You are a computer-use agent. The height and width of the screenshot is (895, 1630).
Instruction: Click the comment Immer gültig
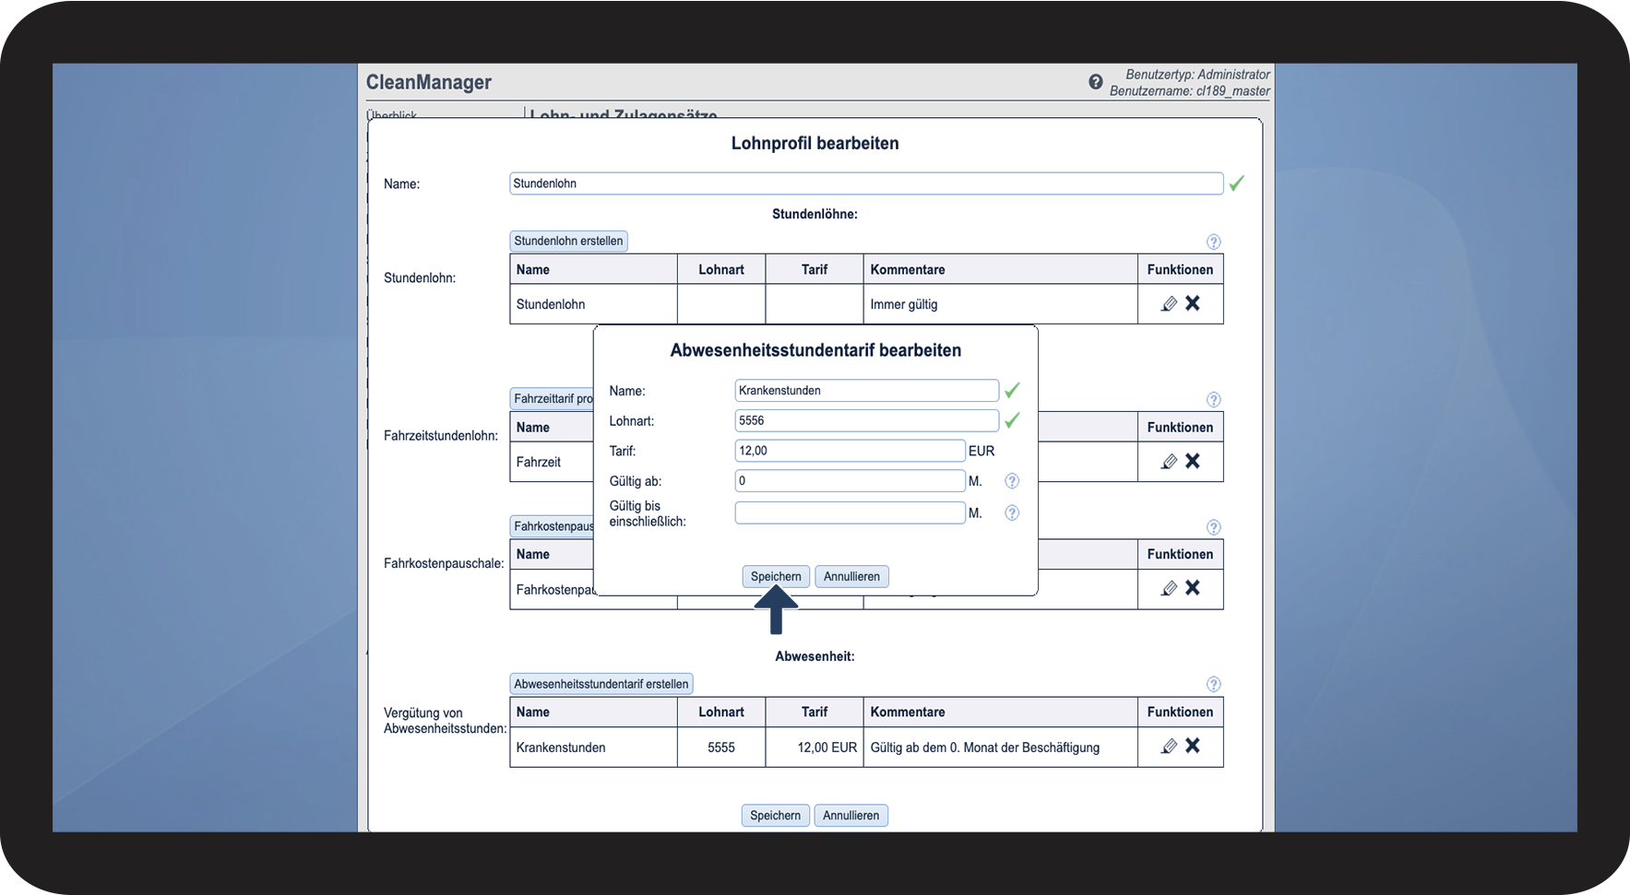[x=904, y=304]
